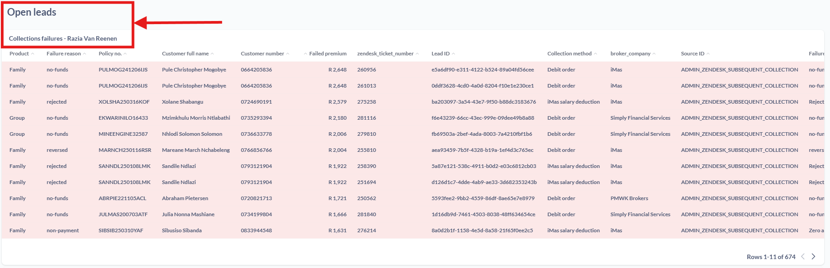The image size is (830, 268).
Task: Open the Lead ID column header menu
Action: [x=440, y=54]
